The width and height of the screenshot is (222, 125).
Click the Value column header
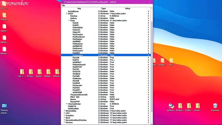[128, 8]
